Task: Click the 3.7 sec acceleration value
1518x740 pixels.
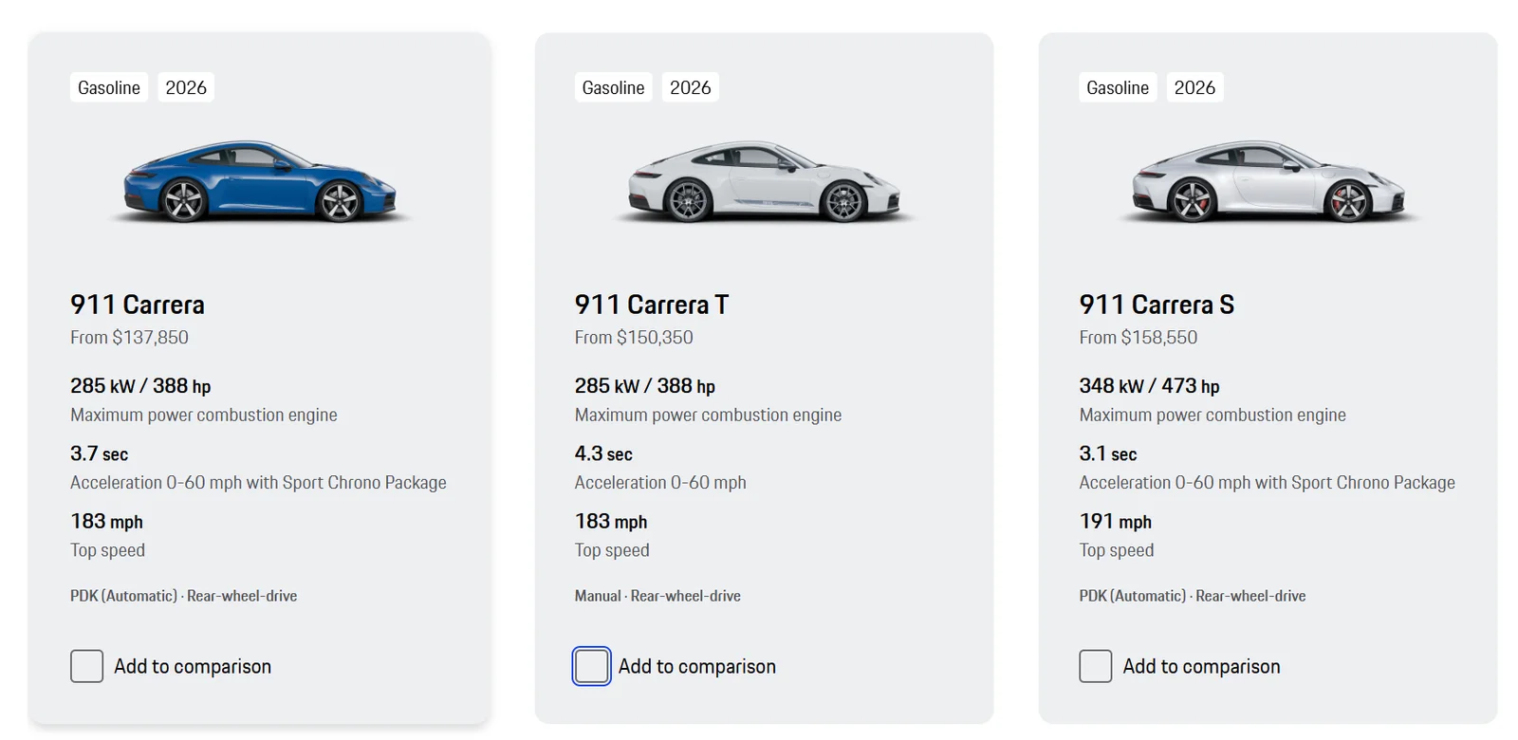Action: coord(99,453)
